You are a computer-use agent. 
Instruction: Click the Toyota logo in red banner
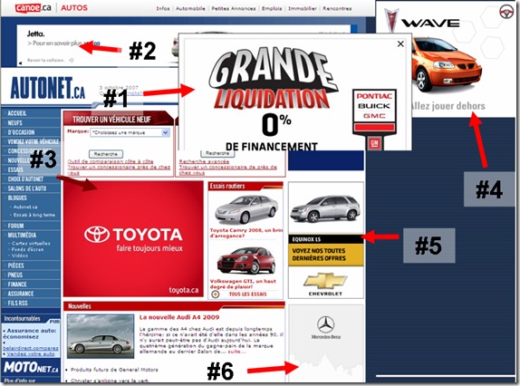pos(97,235)
